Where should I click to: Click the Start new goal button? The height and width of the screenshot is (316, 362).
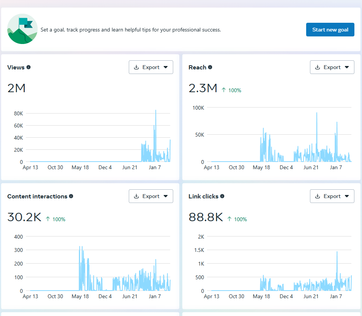pyautogui.click(x=330, y=30)
